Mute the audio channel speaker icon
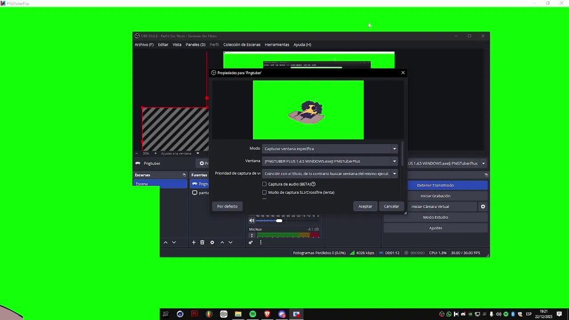The height and width of the screenshot is (320, 569). pyautogui.click(x=252, y=220)
